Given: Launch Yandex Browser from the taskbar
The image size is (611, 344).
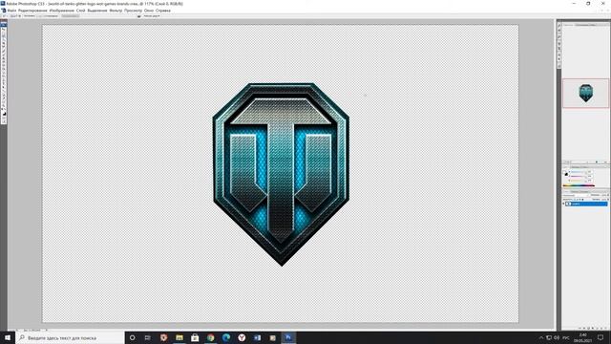Looking at the screenshot, I should point(242,337).
